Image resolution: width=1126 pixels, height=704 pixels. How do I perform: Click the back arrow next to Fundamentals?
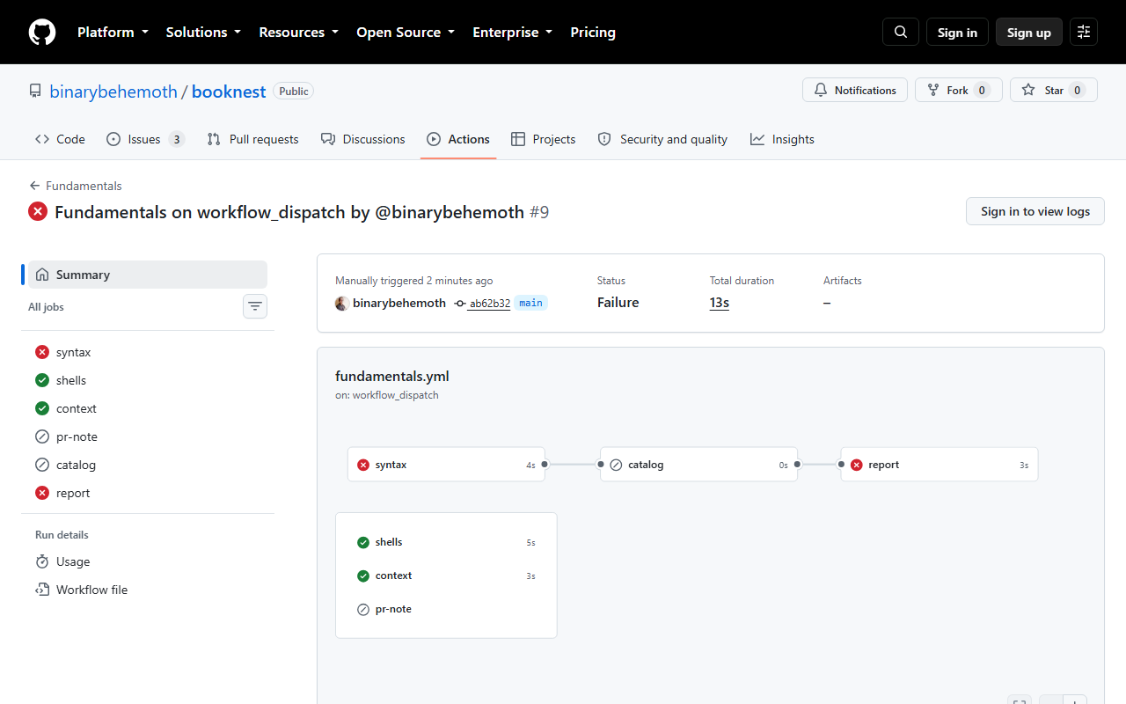[x=35, y=186]
